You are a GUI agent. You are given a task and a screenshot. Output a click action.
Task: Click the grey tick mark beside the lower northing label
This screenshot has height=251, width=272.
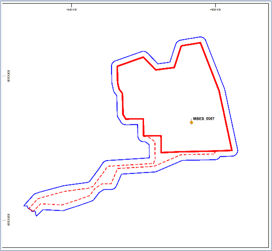pyautogui.click(x=4, y=220)
